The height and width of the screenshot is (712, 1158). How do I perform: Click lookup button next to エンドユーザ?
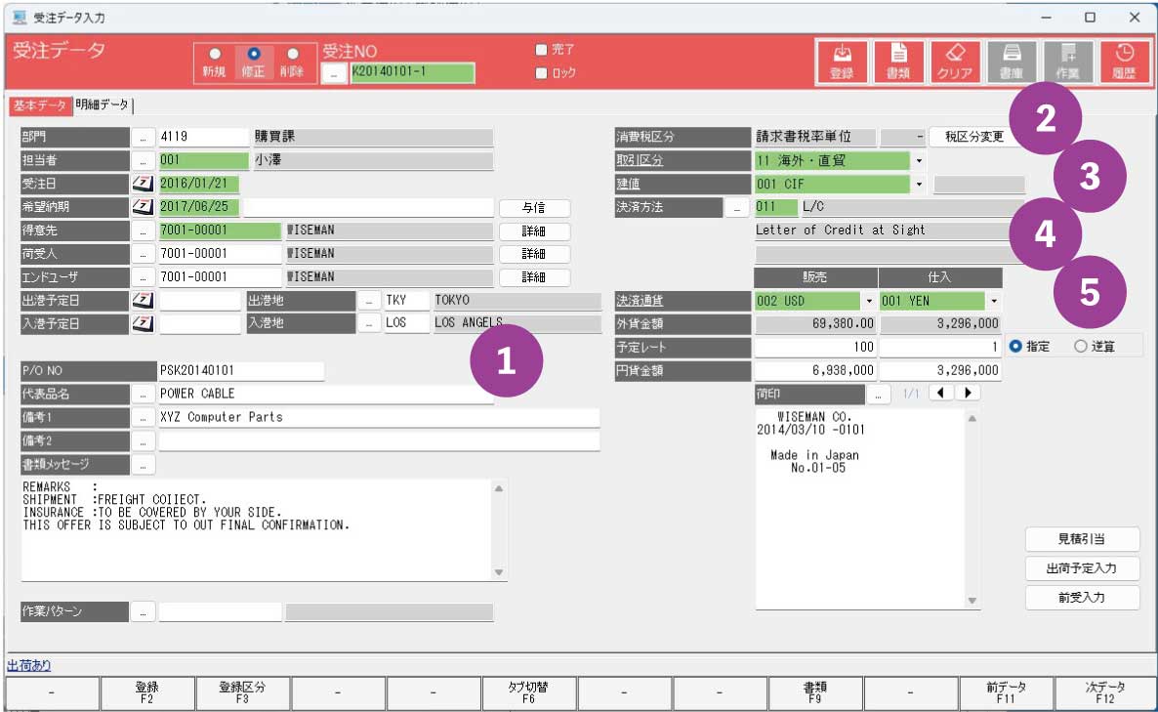pyautogui.click(x=144, y=277)
